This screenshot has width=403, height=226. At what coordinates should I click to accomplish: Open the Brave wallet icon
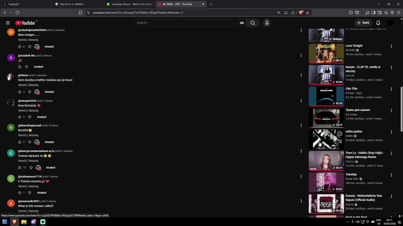(x=380, y=13)
